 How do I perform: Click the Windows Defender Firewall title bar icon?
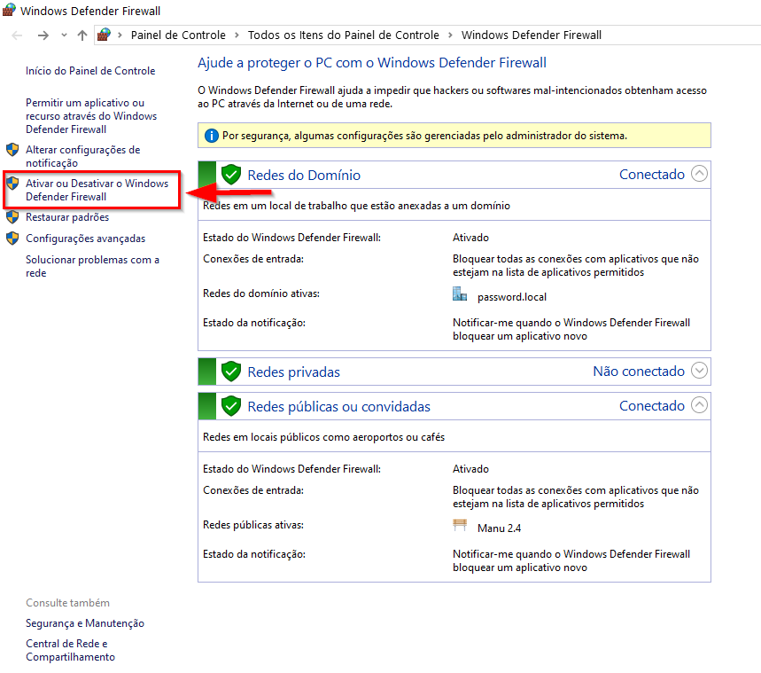[9, 10]
